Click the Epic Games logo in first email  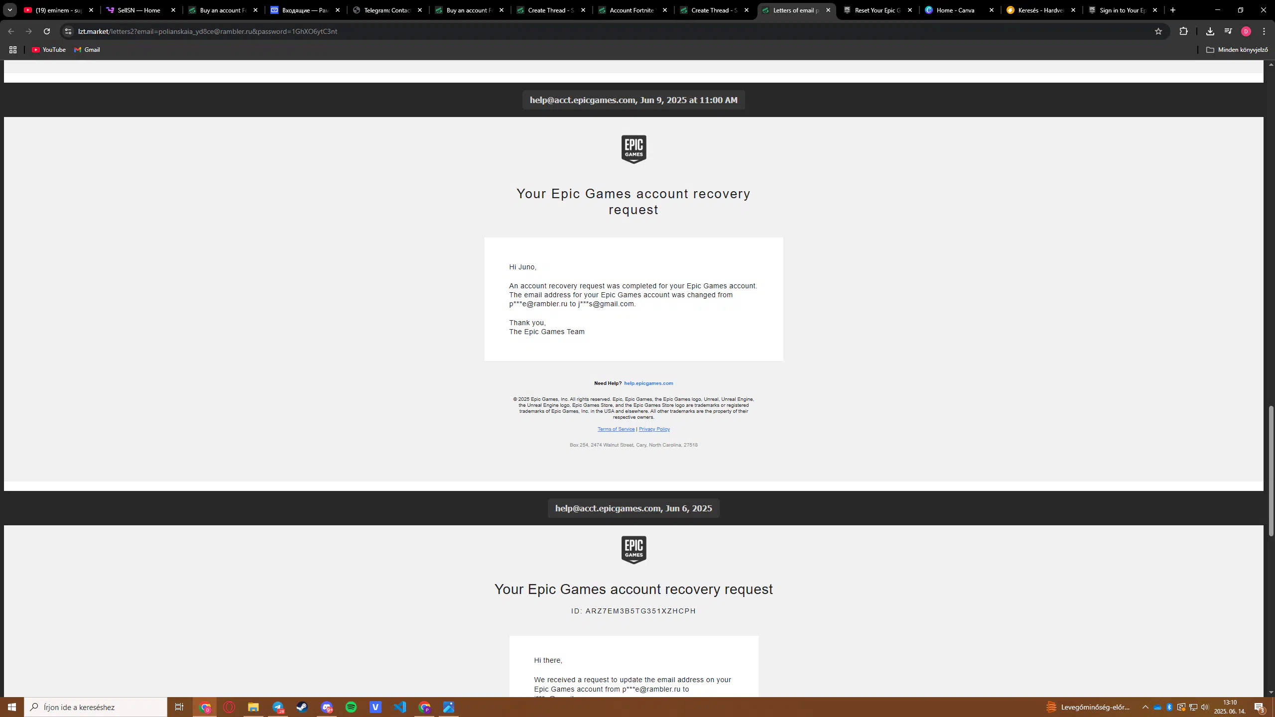coord(634,149)
